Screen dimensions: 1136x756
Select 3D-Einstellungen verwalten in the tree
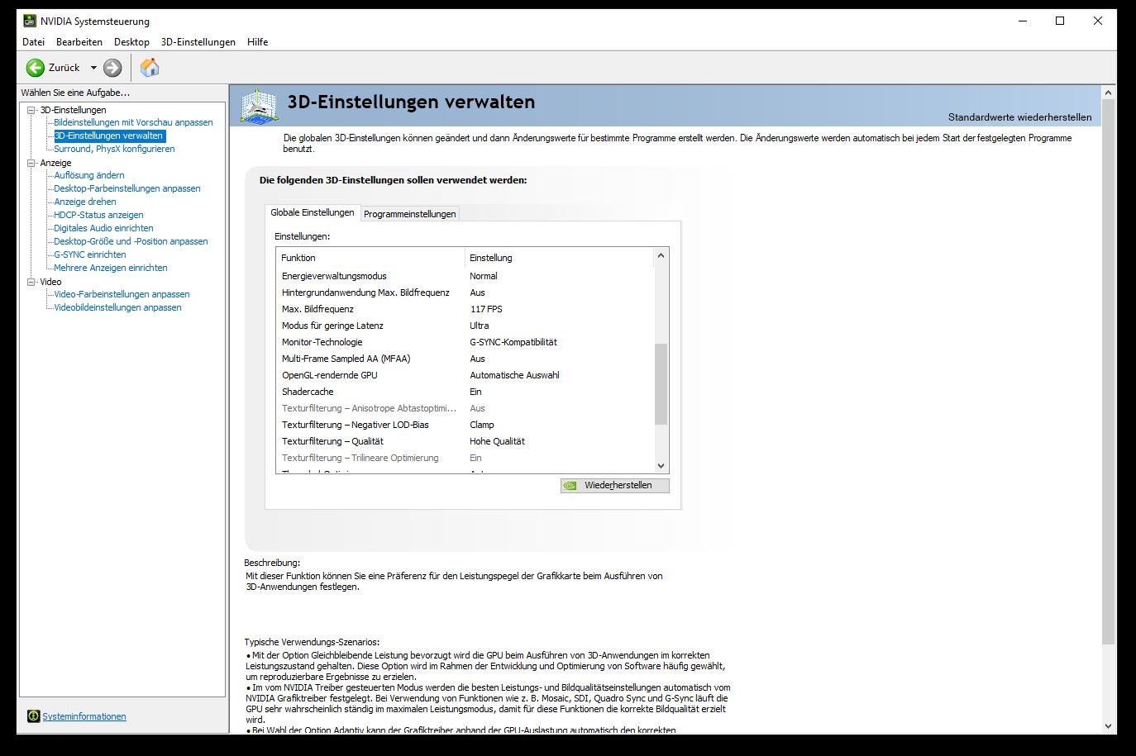click(x=109, y=136)
